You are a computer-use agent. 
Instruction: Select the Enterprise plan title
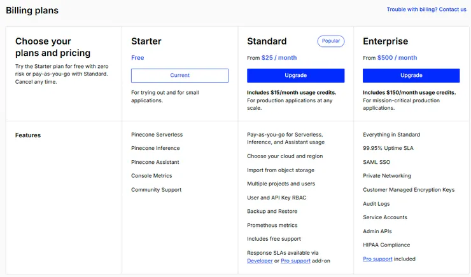pyautogui.click(x=385, y=41)
